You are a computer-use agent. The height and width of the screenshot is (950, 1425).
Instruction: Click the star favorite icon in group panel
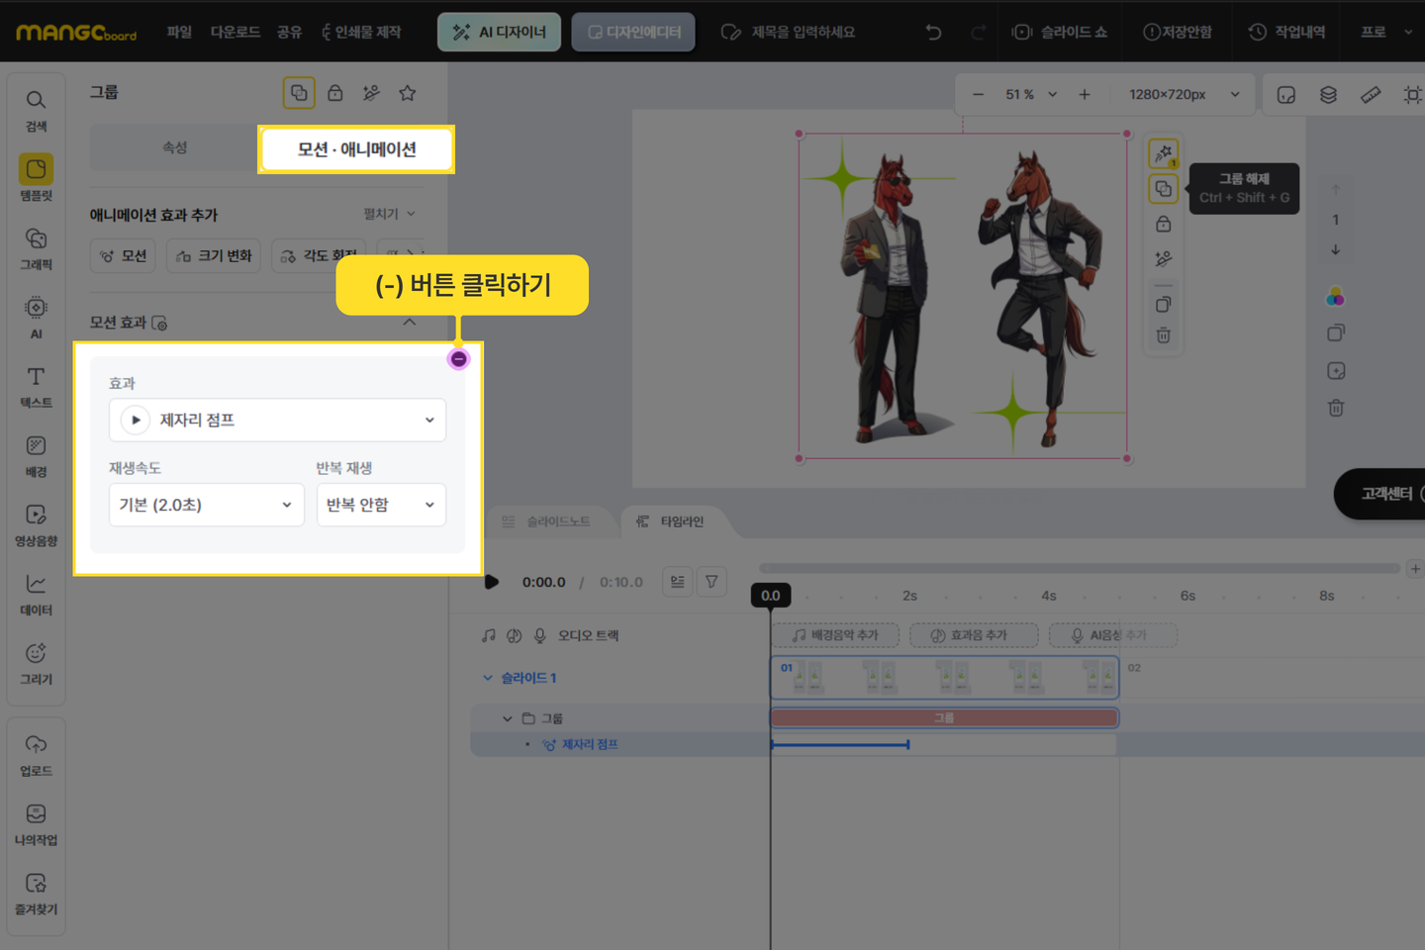[407, 93]
